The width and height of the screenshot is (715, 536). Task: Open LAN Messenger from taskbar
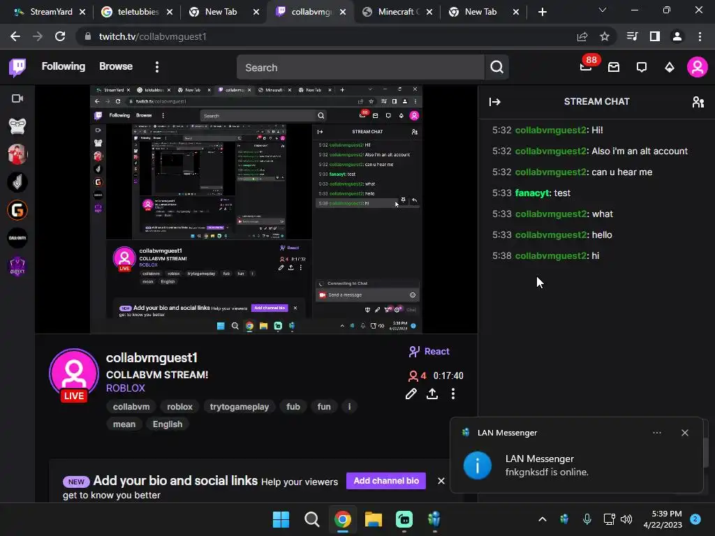pyautogui.click(x=434, y=519)
